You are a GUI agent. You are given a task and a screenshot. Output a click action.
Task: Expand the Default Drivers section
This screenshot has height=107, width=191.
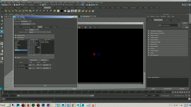[x=34, y=35]
